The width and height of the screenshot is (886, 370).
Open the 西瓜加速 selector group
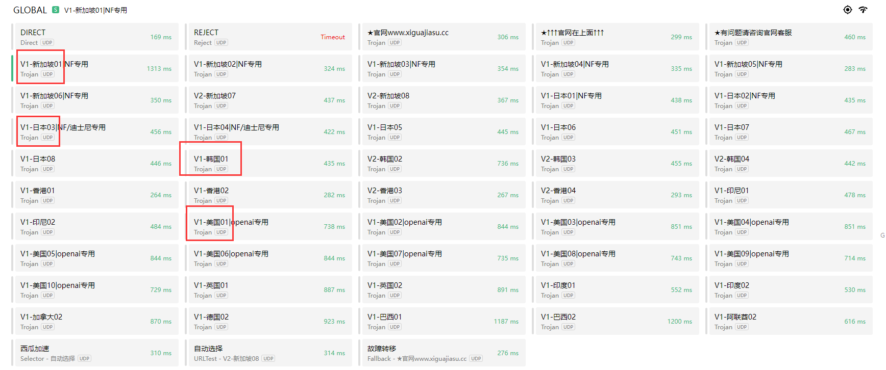95,353
